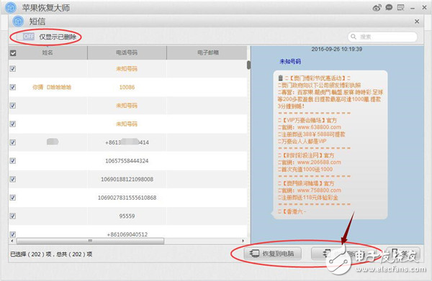Uncheck the 1069027831555610868 row checkbox
Image resolution: width=432 pixels, height=281 pixels.
pos(13,198)
